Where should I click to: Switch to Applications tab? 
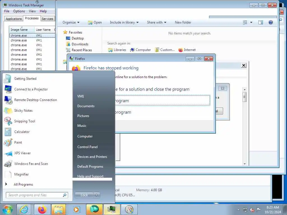pos(13,19)
